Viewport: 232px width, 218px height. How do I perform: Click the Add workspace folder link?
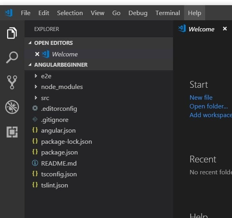(211, 115)
